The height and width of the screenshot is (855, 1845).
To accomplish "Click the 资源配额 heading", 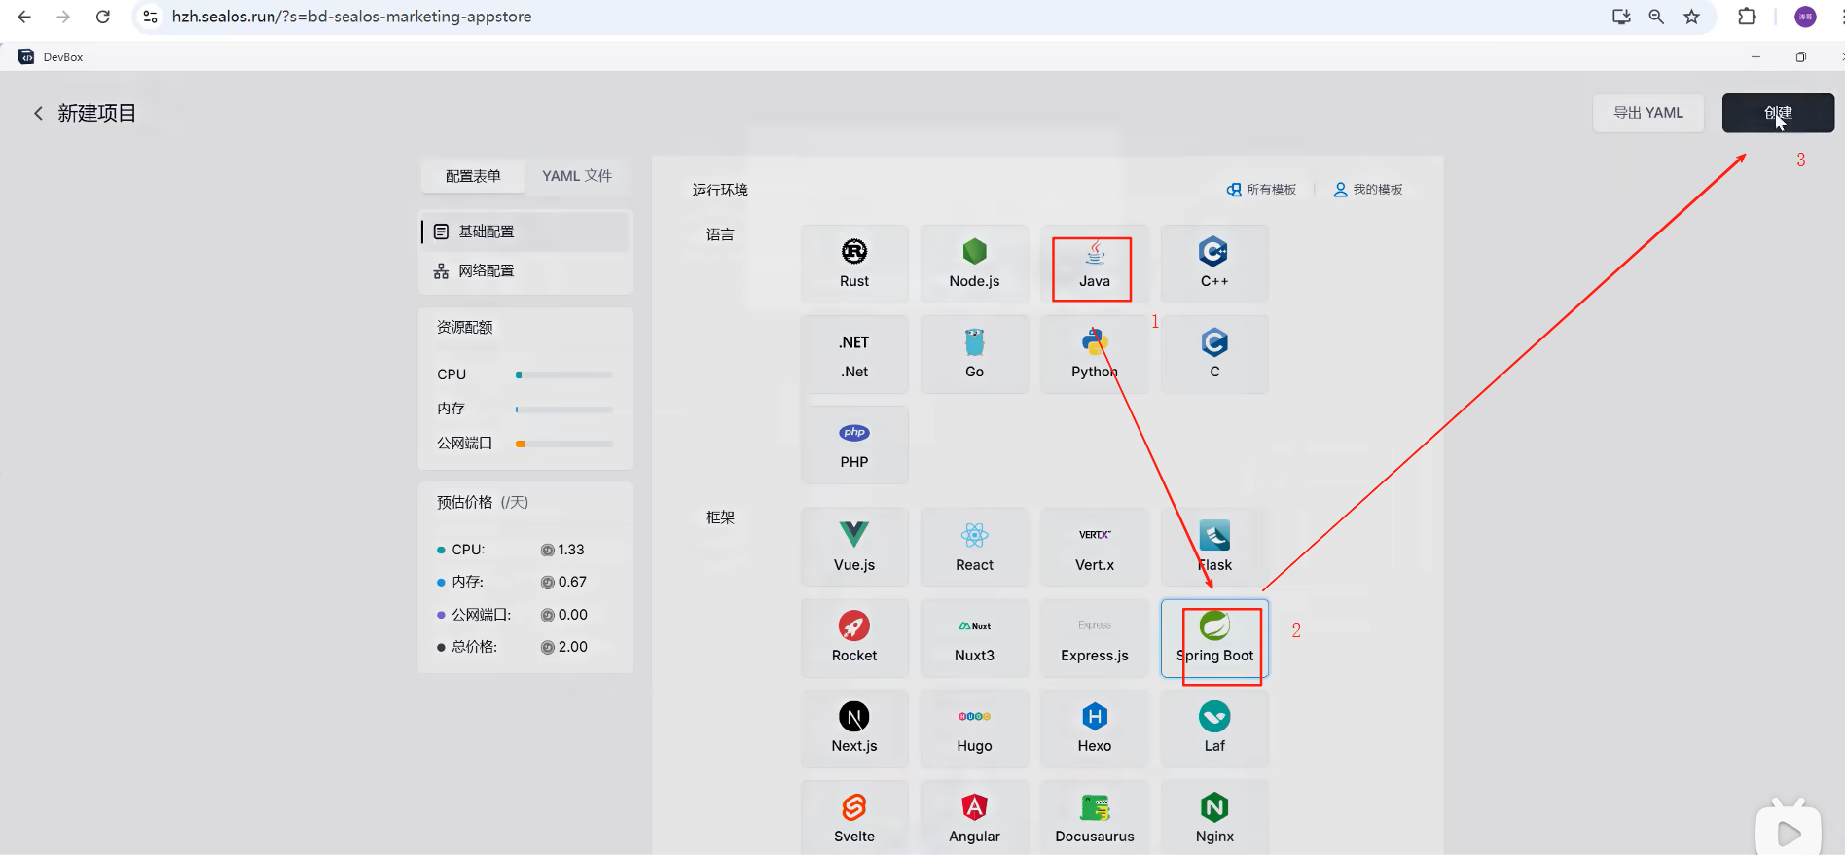I will [x=464, y=328].
